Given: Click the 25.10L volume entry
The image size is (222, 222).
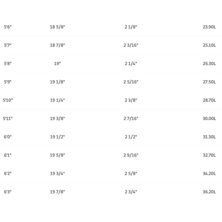Looking at the screenshot, I should [x=209, y=45].
